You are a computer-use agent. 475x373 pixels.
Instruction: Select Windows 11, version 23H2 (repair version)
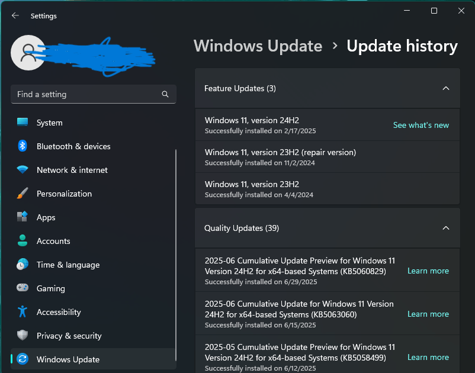328,157
